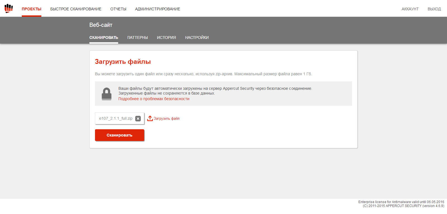Click the Веб-сайт project title

[101, 25]
